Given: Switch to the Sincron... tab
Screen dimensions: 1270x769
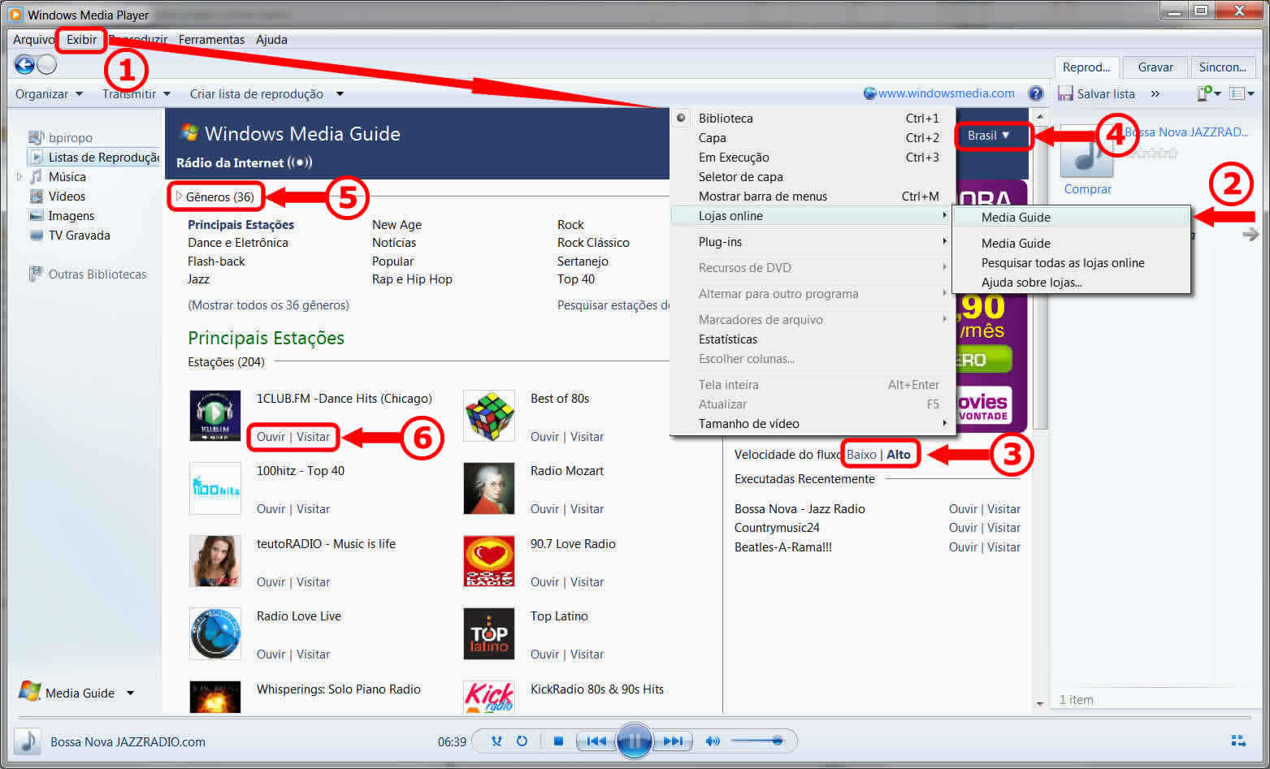Looking at the screenshot, I should 1222,67.
